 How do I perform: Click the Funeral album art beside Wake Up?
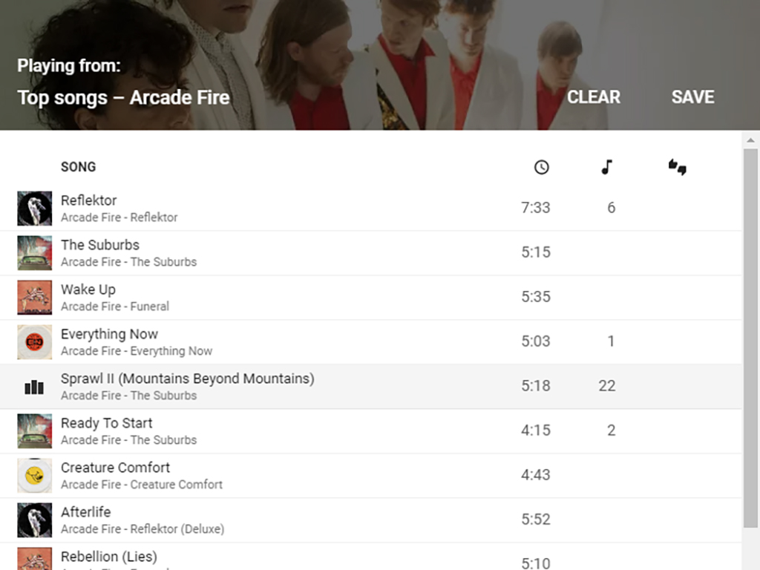click(x=34, y=297)
